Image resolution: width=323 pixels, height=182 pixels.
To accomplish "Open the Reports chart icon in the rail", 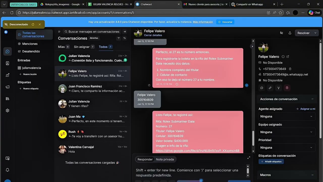I will [8, 75].
